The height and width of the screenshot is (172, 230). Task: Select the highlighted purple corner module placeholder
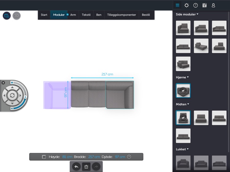pos(57,95)
